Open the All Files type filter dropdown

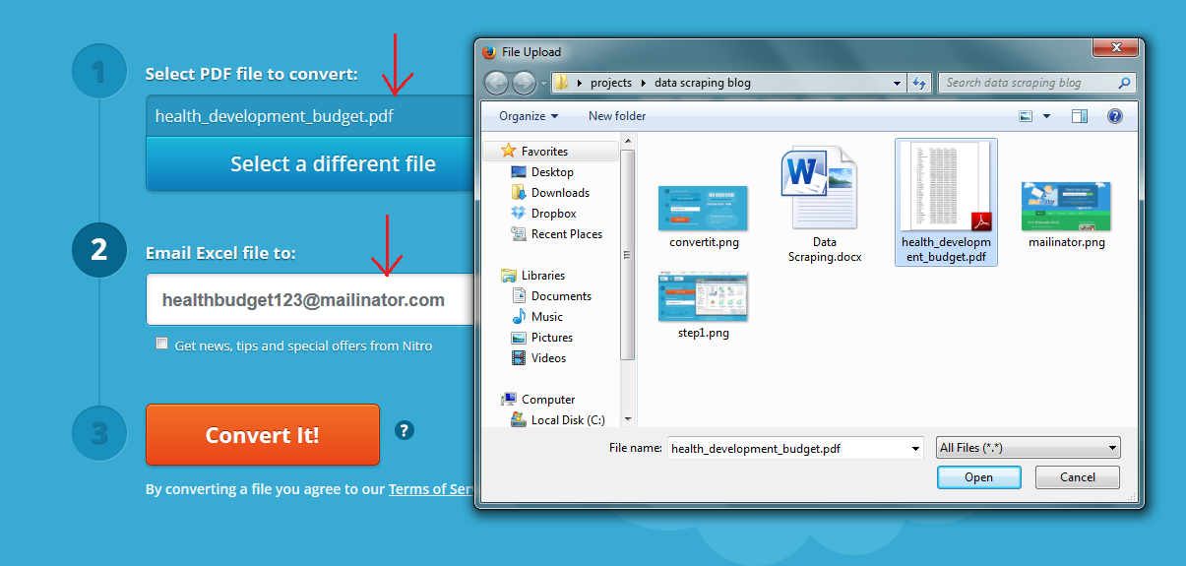point(1028,448)
